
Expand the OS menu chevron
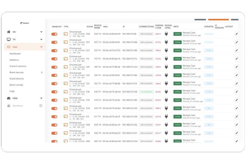coord(41,32)
